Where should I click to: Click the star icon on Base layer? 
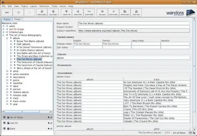(x=49, y=129)
